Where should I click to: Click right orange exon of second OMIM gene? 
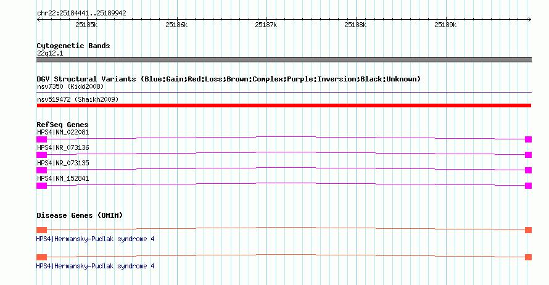point(529,257)
